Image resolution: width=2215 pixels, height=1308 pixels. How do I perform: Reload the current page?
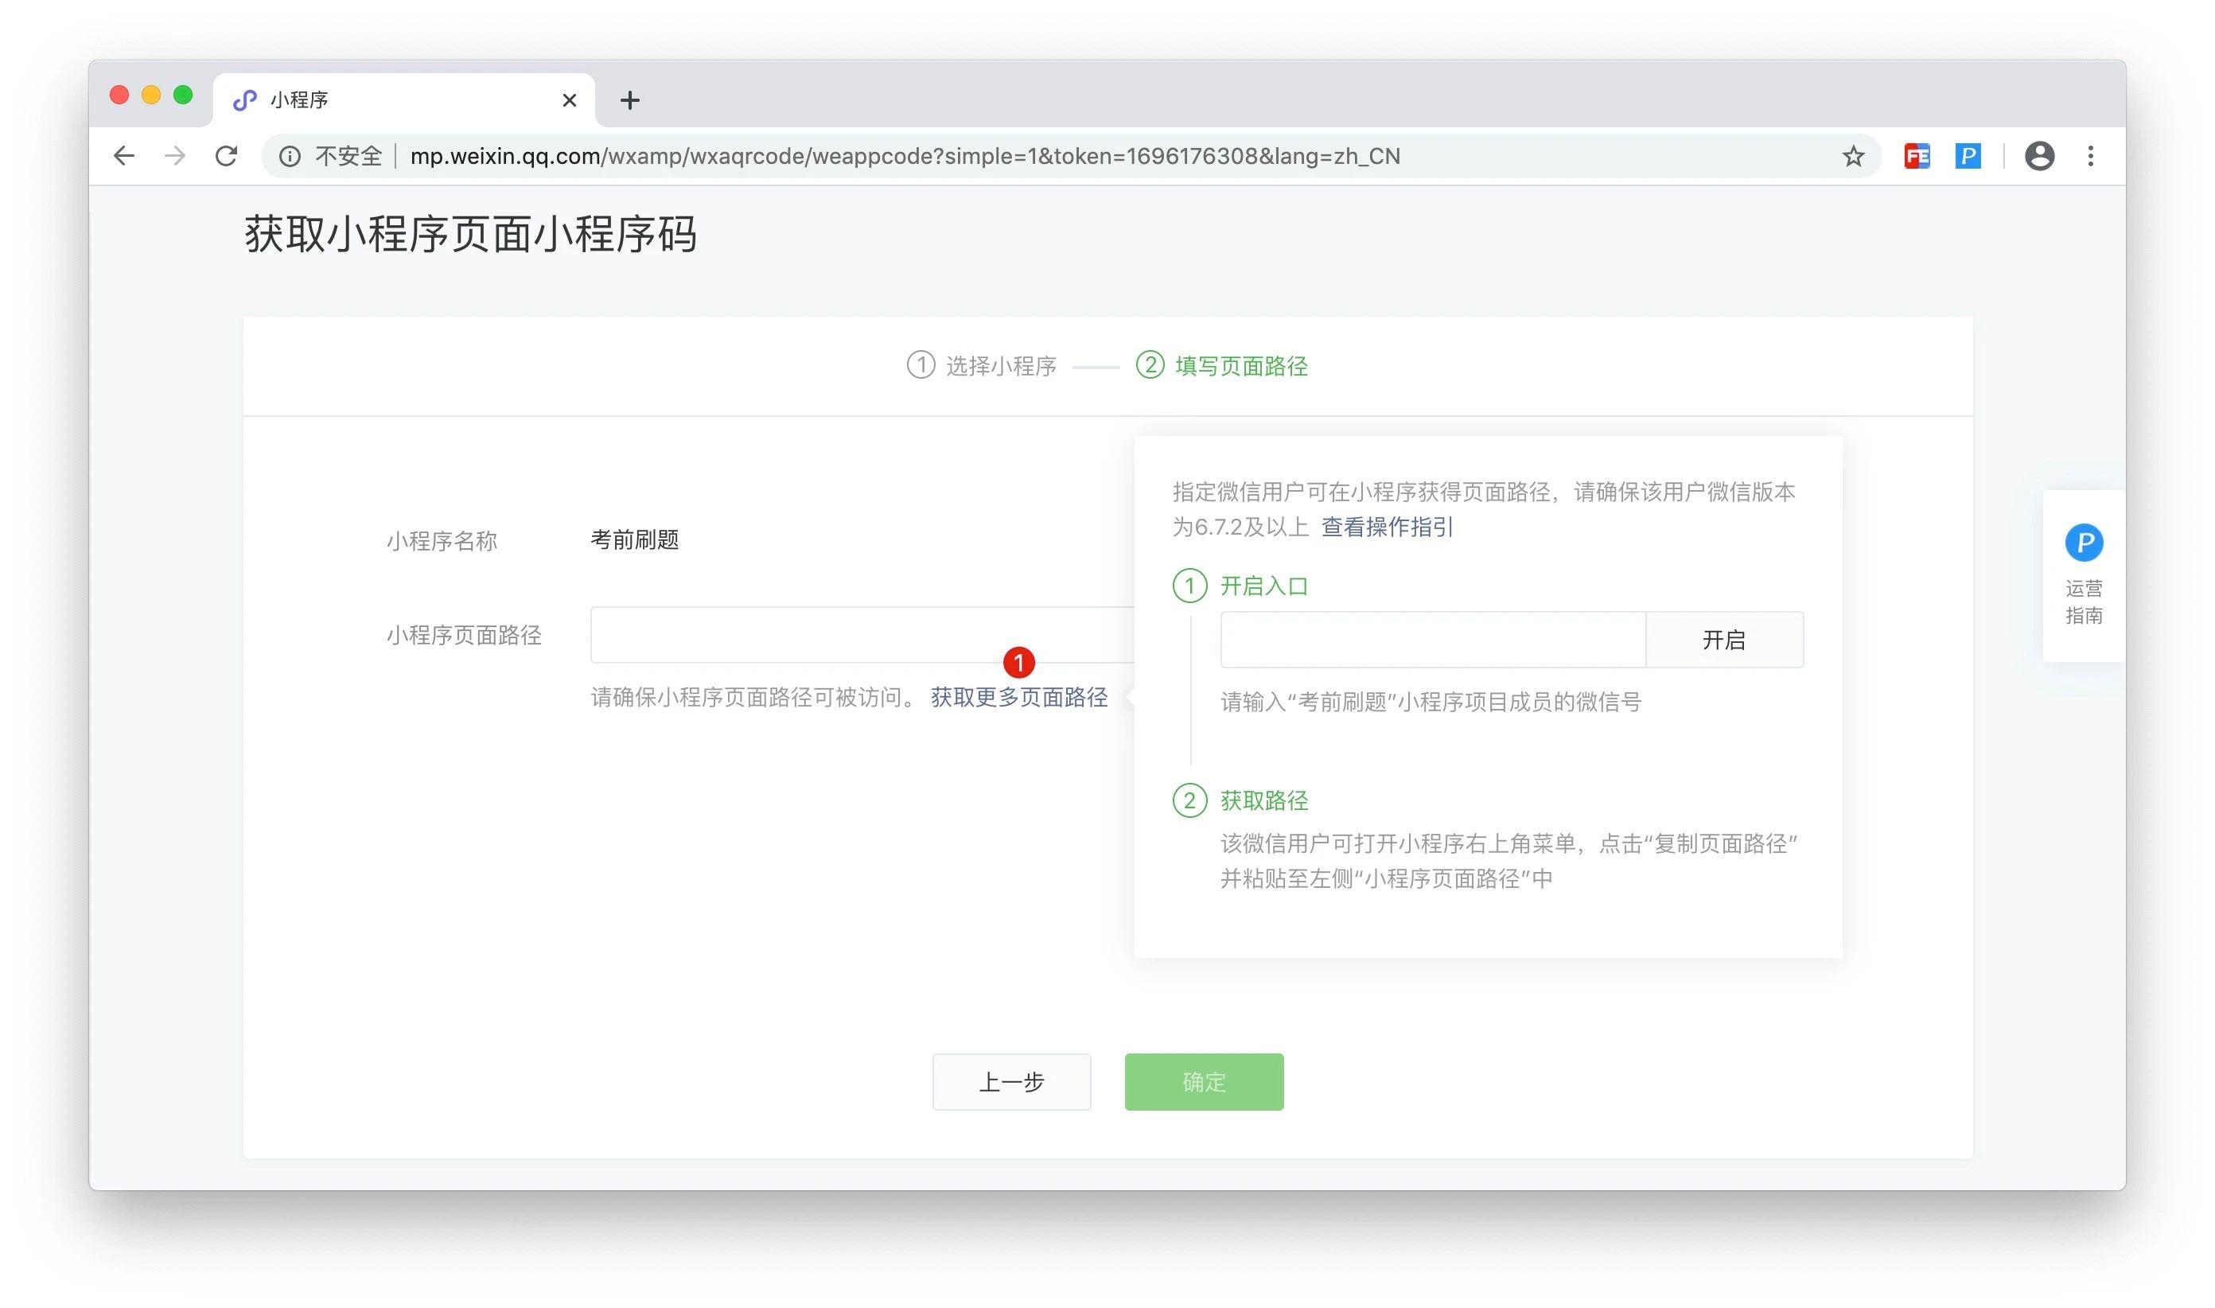click(x=227, y=156)
